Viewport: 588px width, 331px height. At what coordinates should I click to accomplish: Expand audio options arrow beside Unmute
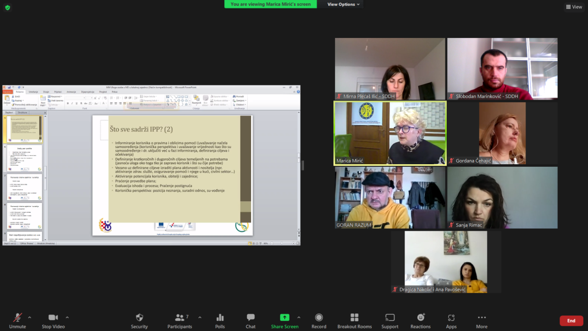(x=30, y=318)
